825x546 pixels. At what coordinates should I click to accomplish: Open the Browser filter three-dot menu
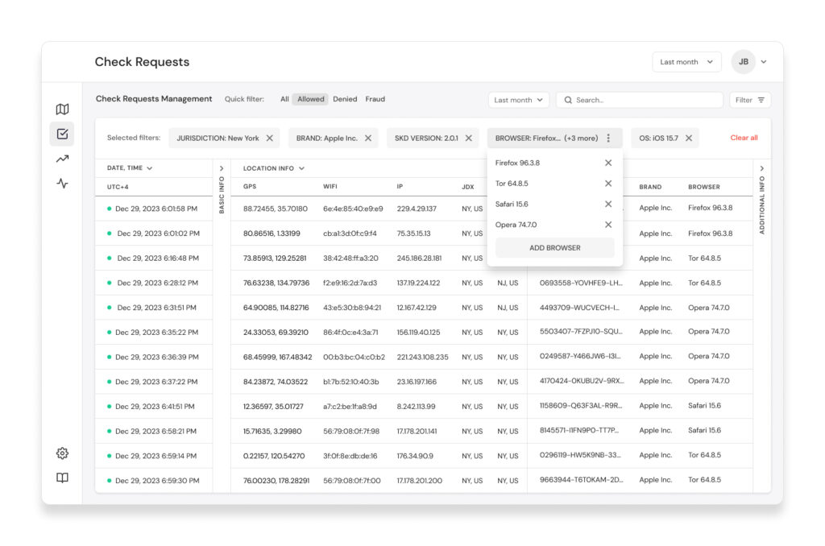(608, 138)
